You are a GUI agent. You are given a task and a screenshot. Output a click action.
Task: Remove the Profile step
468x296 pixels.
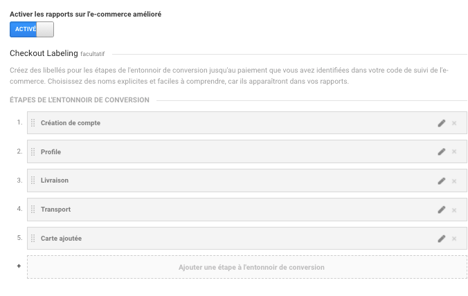coord(454,152)
